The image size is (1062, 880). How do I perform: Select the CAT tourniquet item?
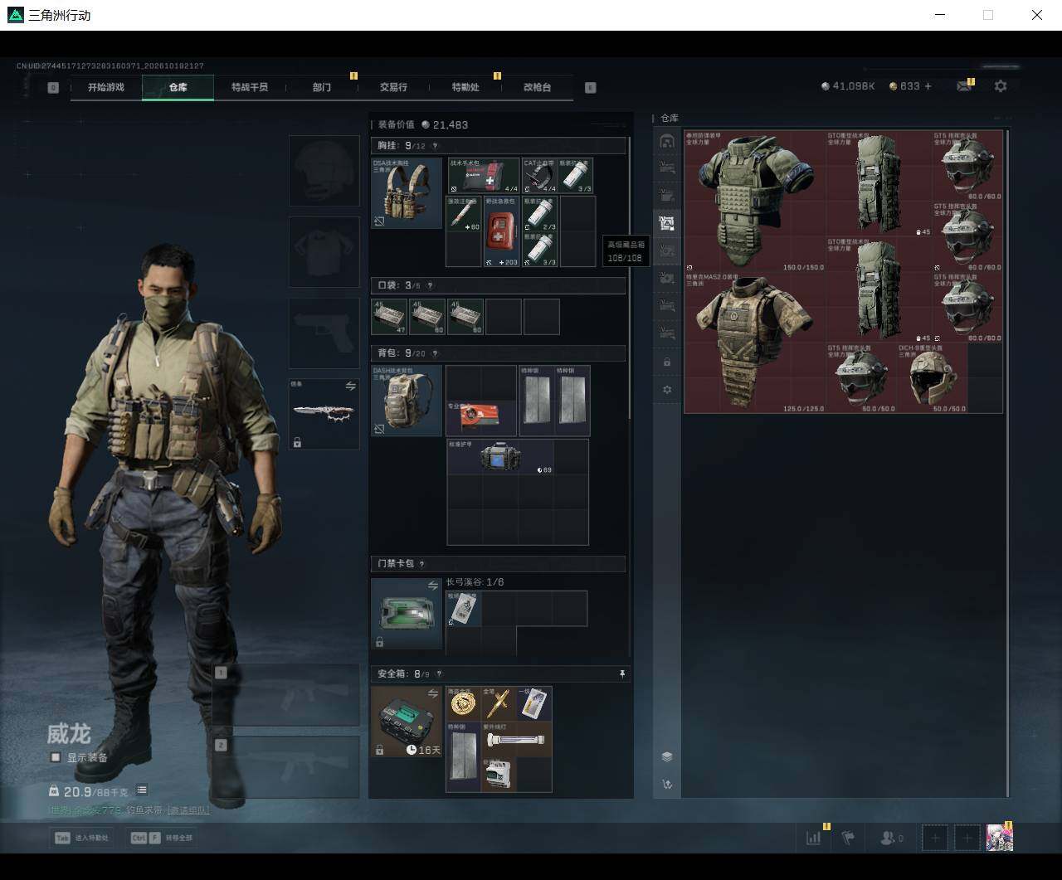point(539,175)
